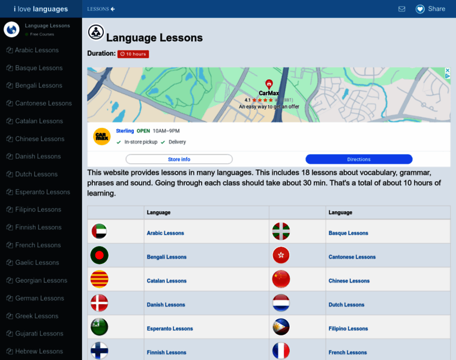Click the Finnish flag icon
Viewport: 456px width, 360px height.
[100, 350]
